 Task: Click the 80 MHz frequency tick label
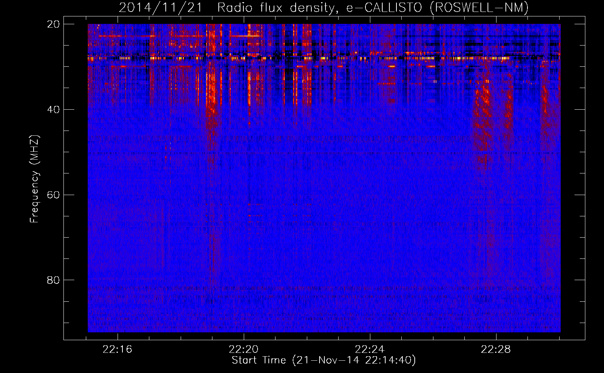pyautogui.click(x=54, y=280)
